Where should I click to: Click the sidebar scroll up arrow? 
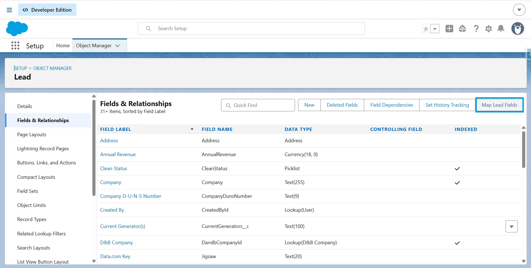tap(94, 96)
